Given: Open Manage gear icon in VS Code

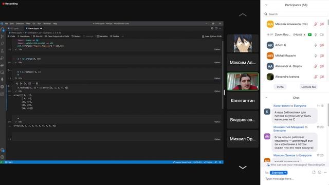Looking at the screenshot, I should coord(3,157).
